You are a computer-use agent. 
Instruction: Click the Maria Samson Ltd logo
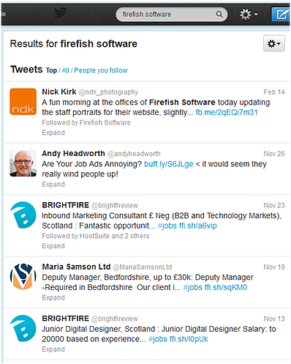pos(23,276)
